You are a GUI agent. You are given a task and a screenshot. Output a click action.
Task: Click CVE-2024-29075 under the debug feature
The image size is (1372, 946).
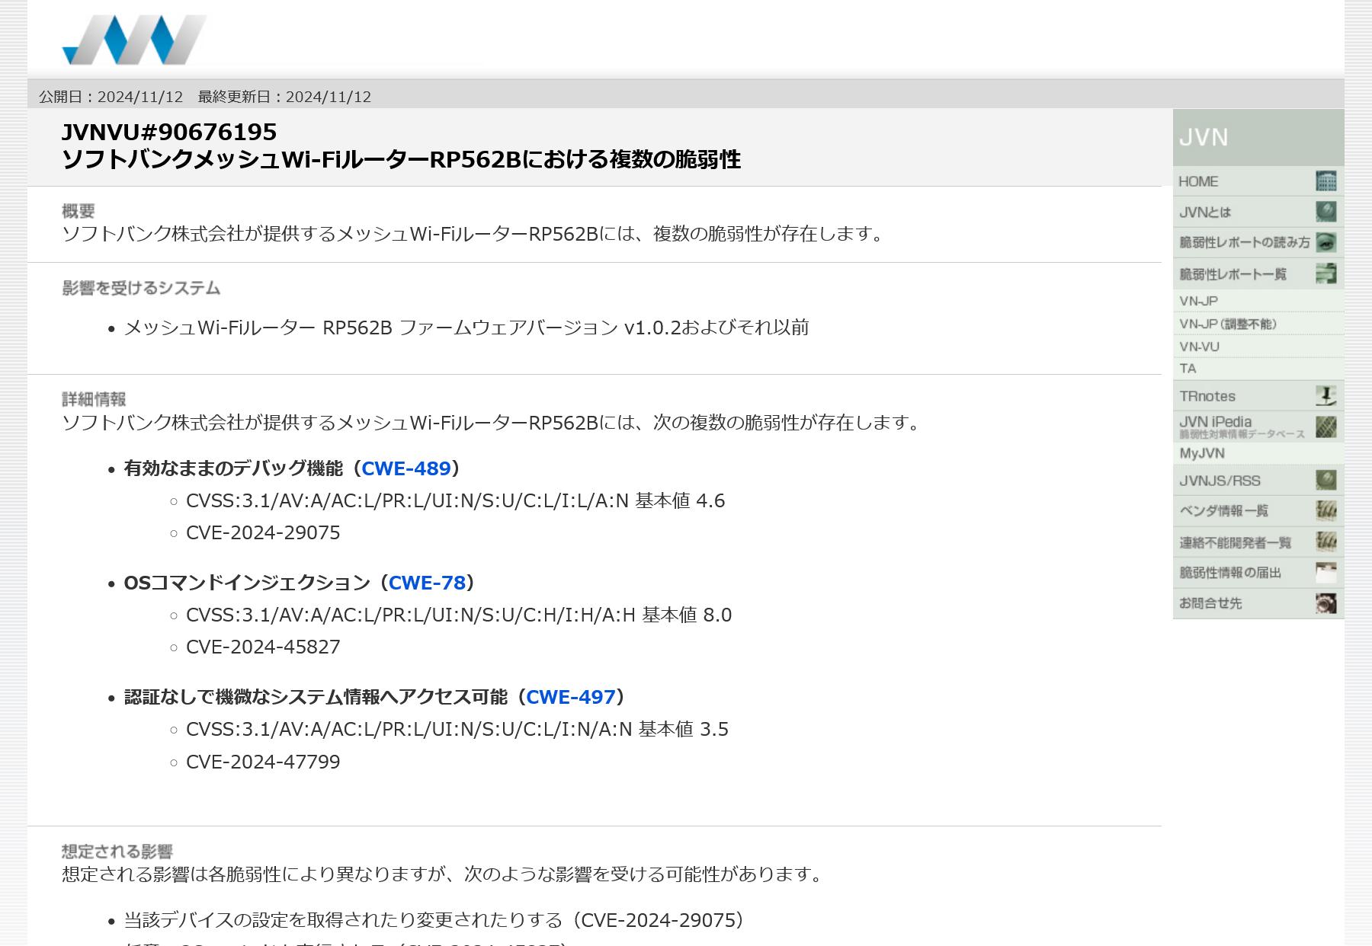[x=263, y=532]
